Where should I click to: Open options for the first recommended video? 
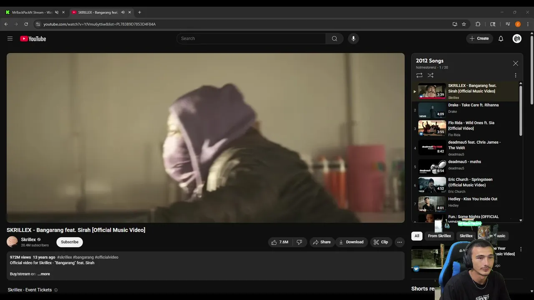(x=521, y=249)
